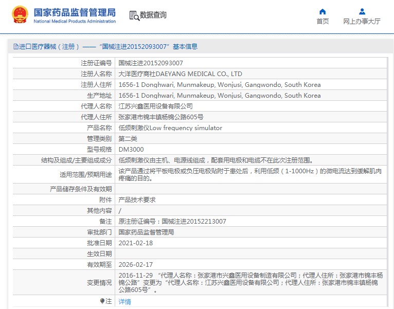Click the 注册证编号 label
The height and width of the screenshot is (309, 394).
[96, 63]
